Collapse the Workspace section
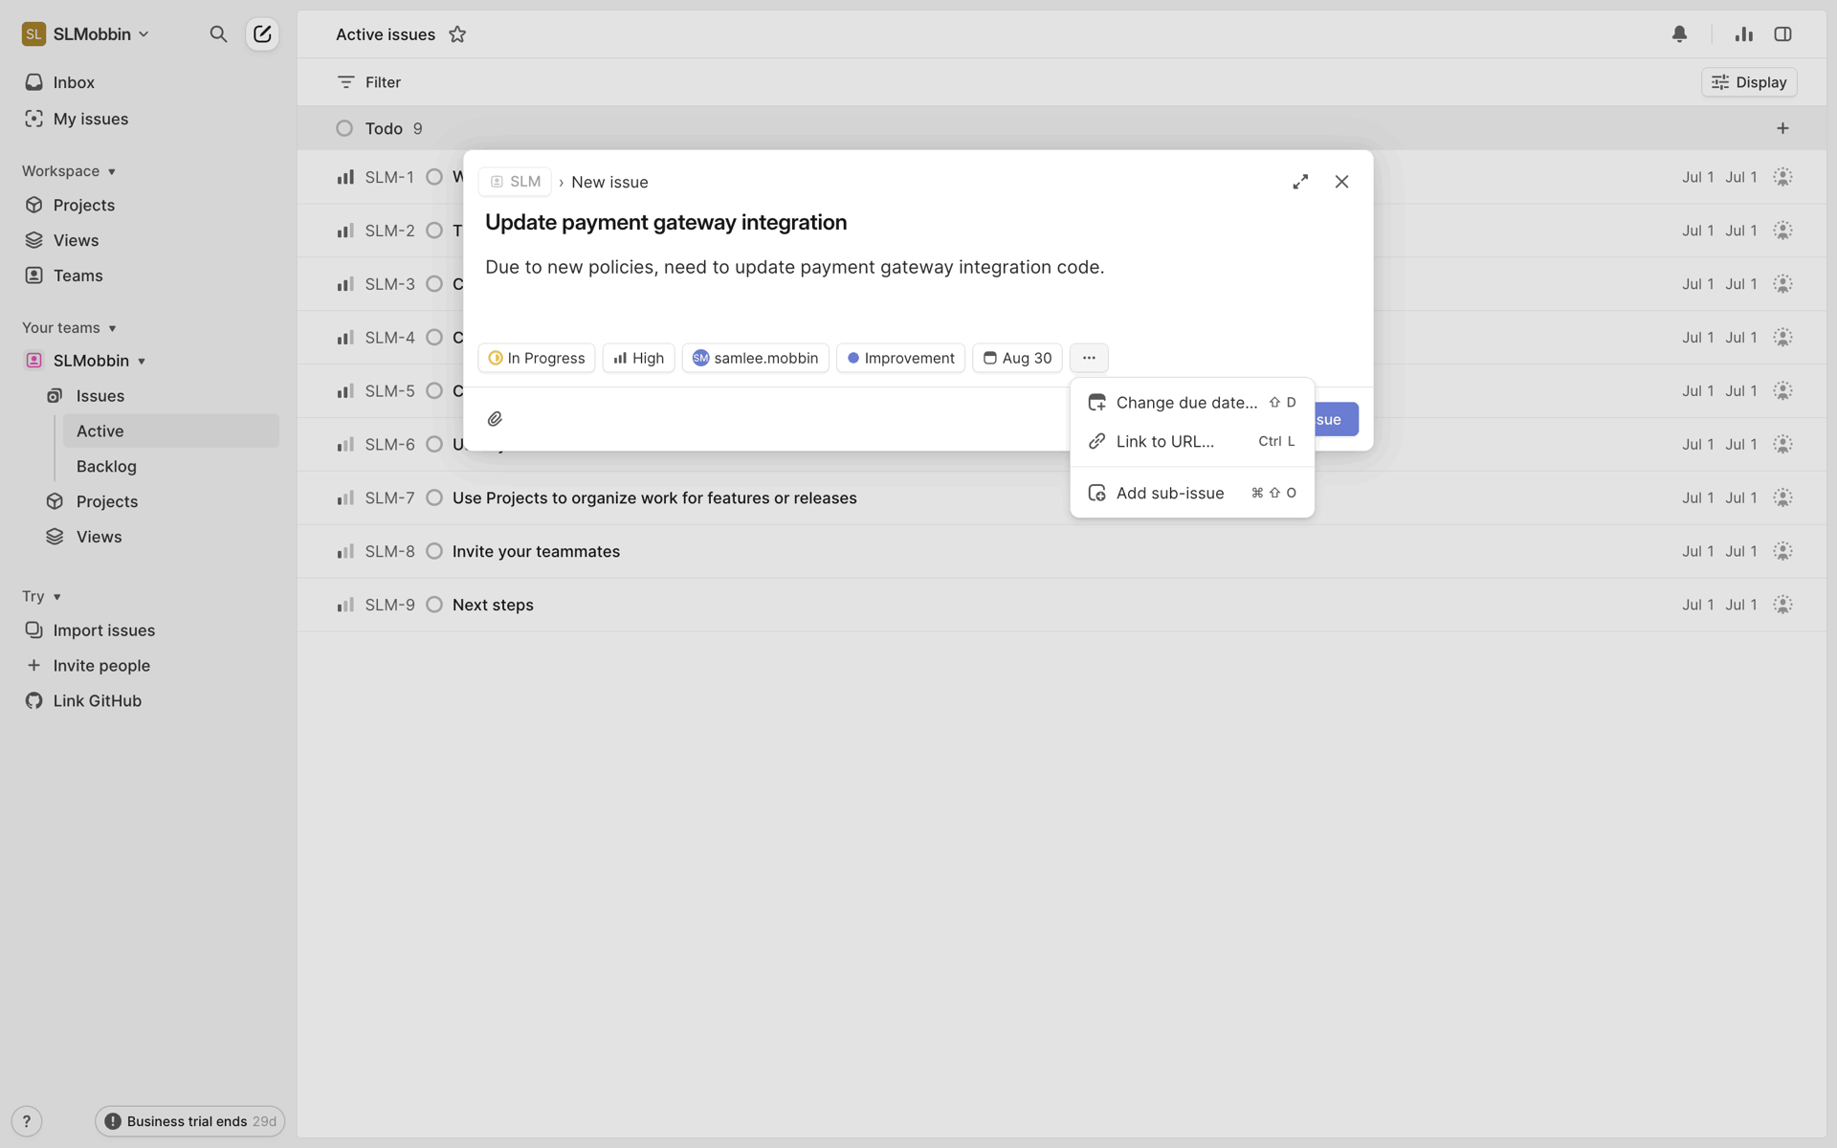Screen dimensions: 1837x1148 point(69,171)
